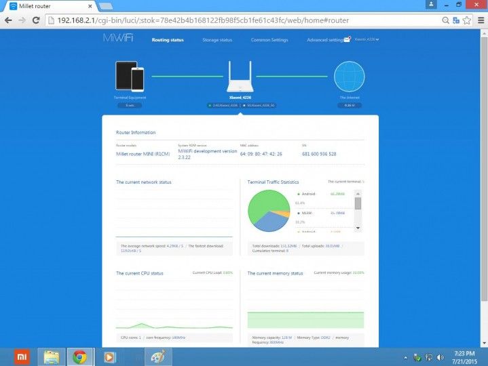The image size is (488, 366).
Task: Go to the Advanced settings tab
Action: (325, 40)
